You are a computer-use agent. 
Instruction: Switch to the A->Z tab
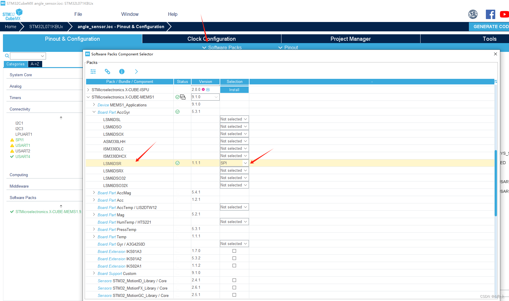coord(35,64)
